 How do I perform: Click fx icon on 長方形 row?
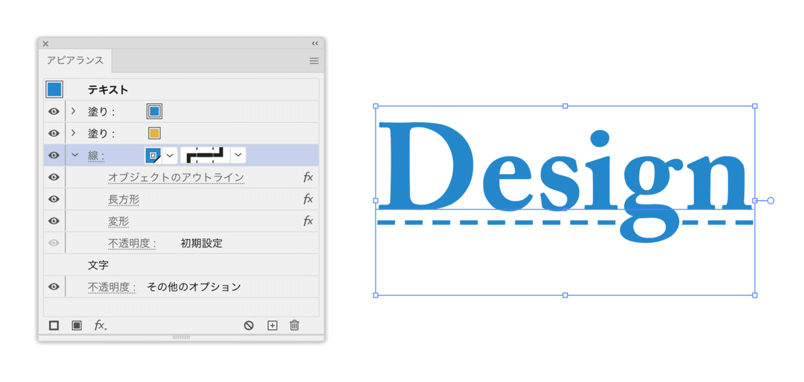(x=308, y=199)
